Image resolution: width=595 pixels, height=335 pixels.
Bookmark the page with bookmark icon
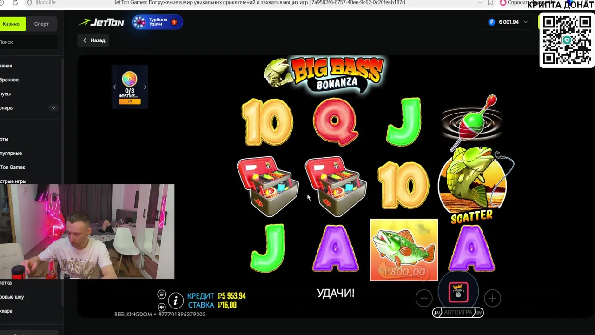tap(490, 3)
